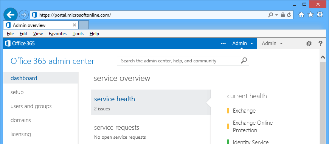Open the gray Admin user account dropdown

[x=272, y=43]
